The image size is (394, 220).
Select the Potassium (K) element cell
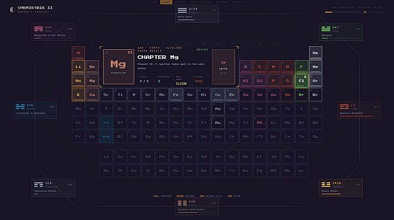click(x=78, y=95)
